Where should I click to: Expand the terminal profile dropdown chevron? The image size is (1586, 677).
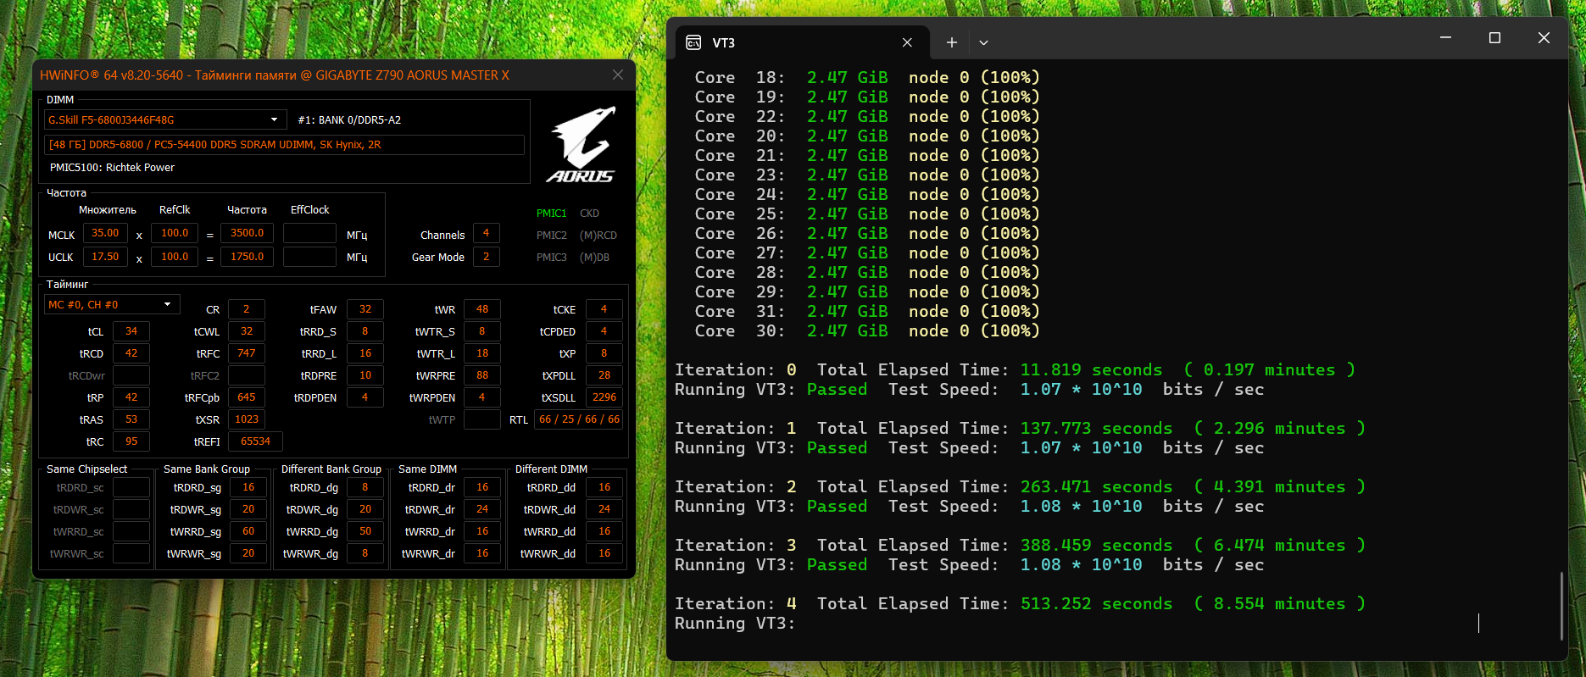(983, 42)
